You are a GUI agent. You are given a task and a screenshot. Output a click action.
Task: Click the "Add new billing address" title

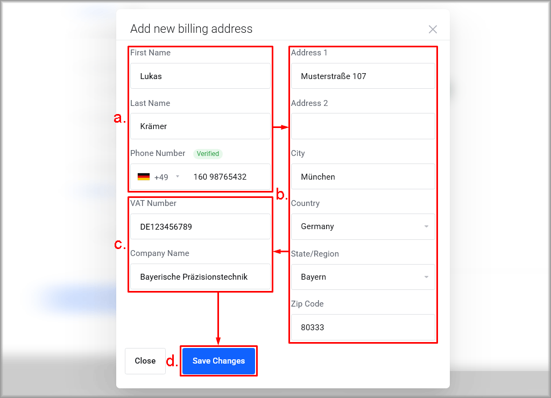191,29
